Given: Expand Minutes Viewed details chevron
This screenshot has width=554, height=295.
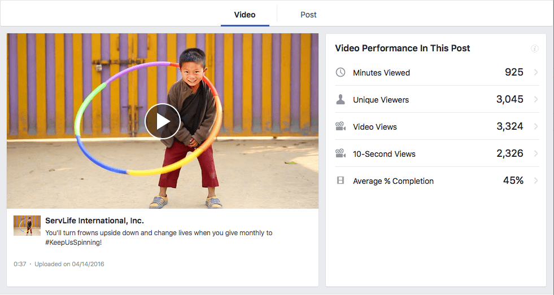Looking at the screenshot, I should (x=535, y=72).
